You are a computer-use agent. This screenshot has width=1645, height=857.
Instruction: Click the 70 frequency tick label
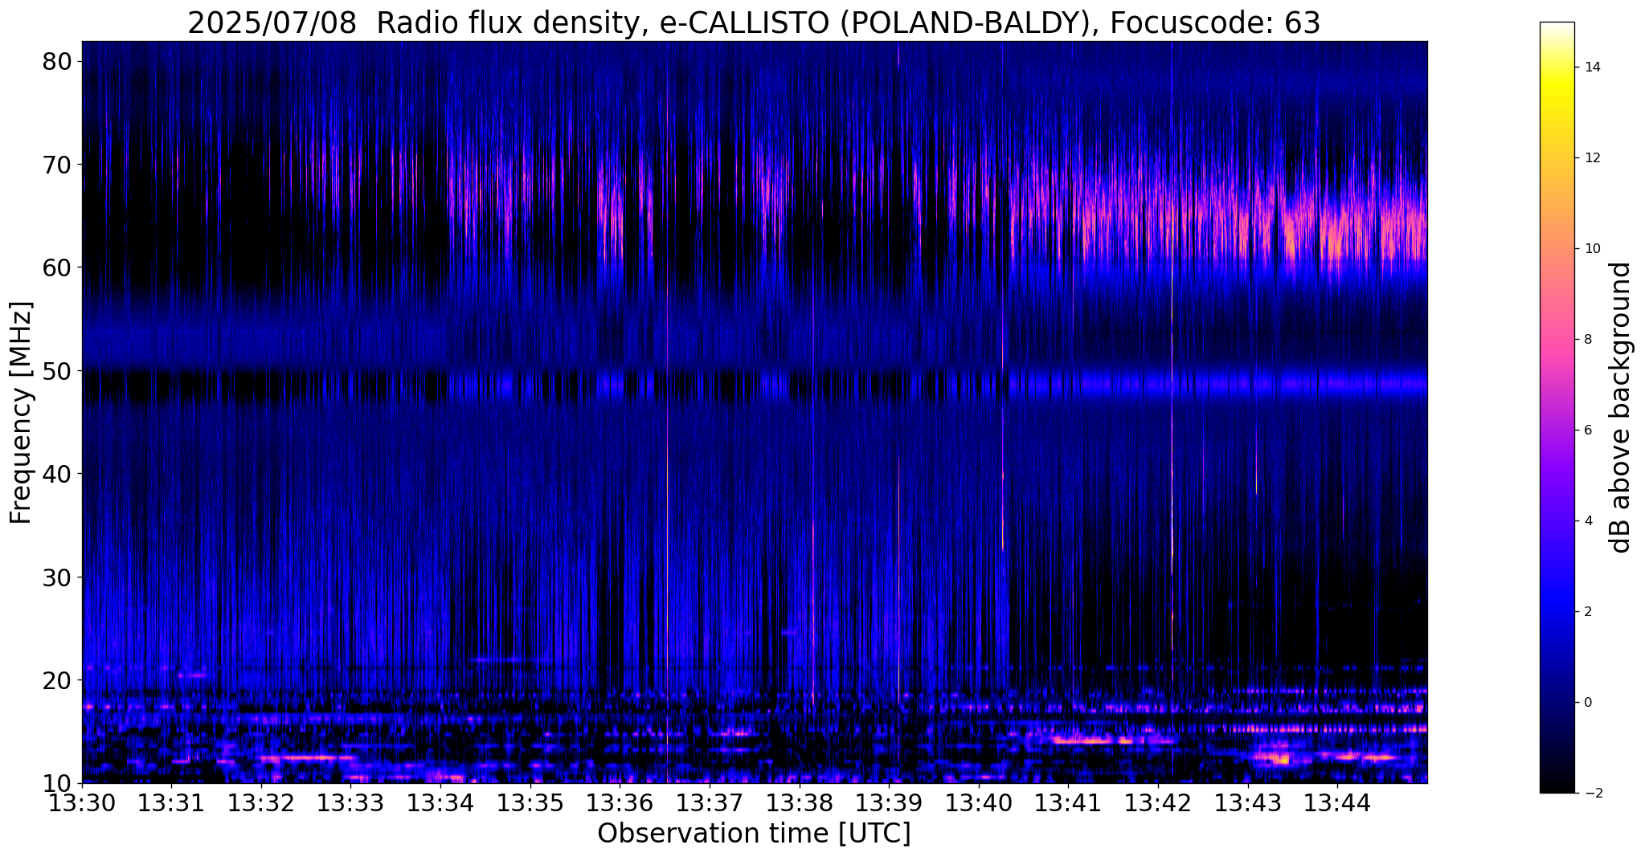pos(57,165)
